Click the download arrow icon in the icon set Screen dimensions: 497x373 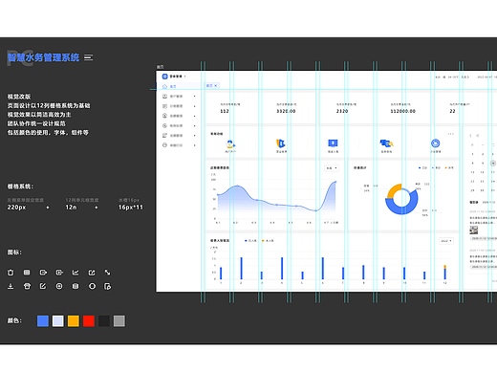[11, 286]
